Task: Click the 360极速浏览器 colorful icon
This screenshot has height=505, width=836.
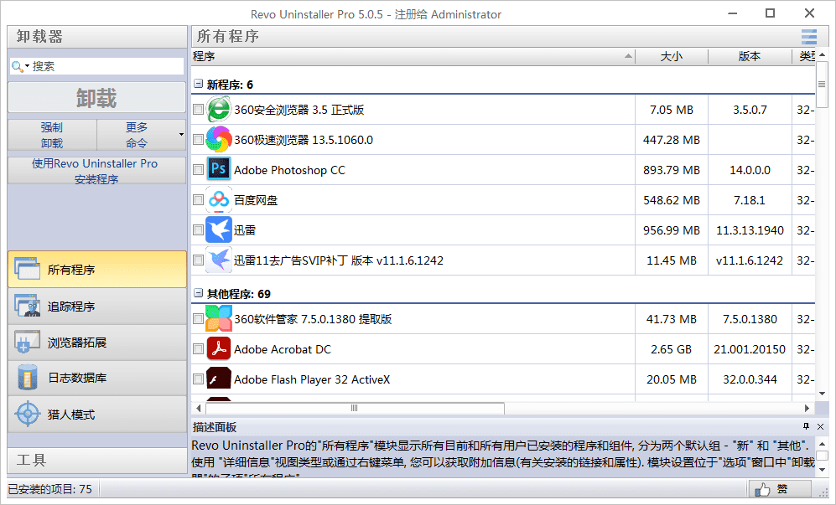Action: point(219,140)
